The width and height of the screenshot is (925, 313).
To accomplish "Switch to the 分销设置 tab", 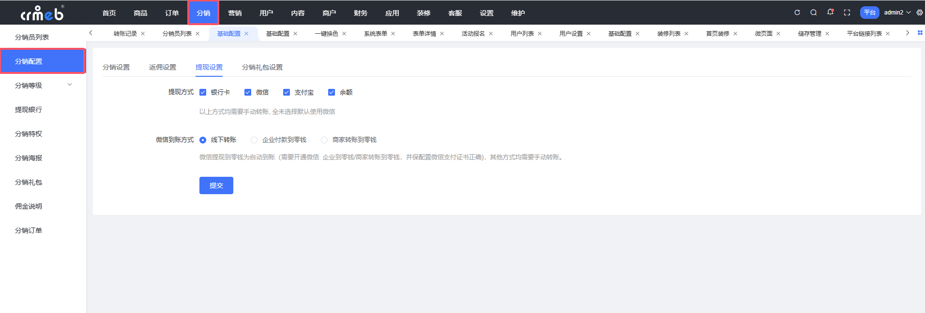I will click(116, 67).
